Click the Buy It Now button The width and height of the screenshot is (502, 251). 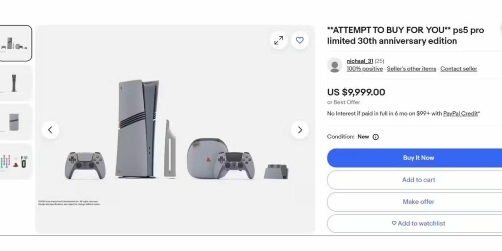(x=415, y=158)
